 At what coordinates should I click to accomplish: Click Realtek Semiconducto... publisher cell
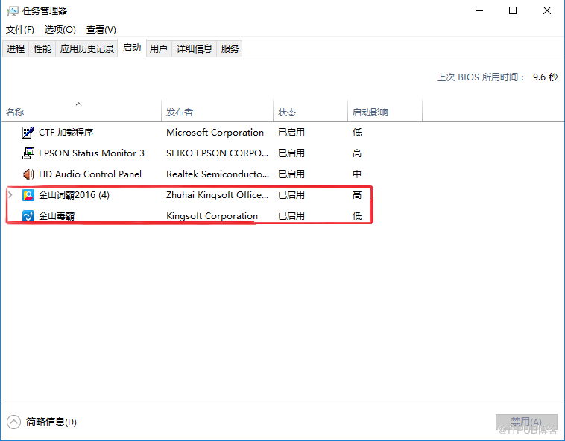218,174
